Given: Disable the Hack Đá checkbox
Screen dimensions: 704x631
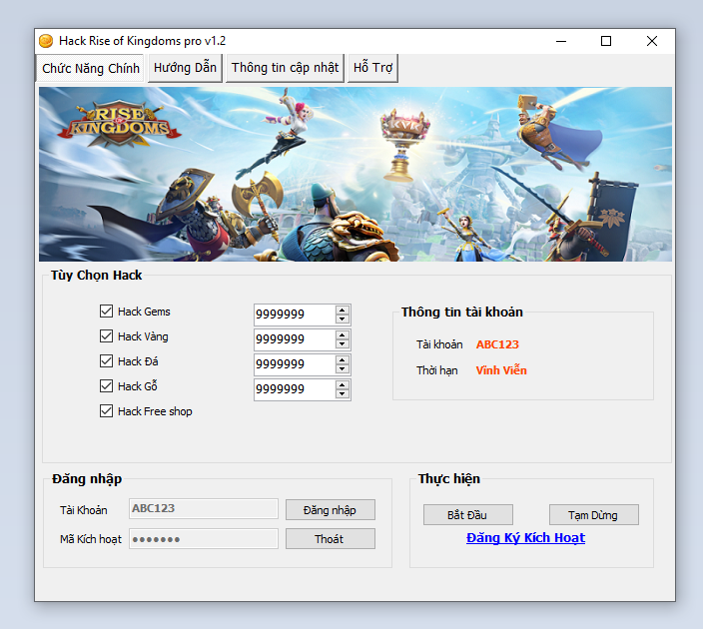Looking at the screenshot, I should [107, 361].
